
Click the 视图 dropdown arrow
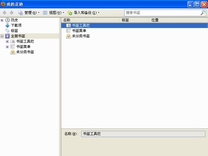pos(63,12)
